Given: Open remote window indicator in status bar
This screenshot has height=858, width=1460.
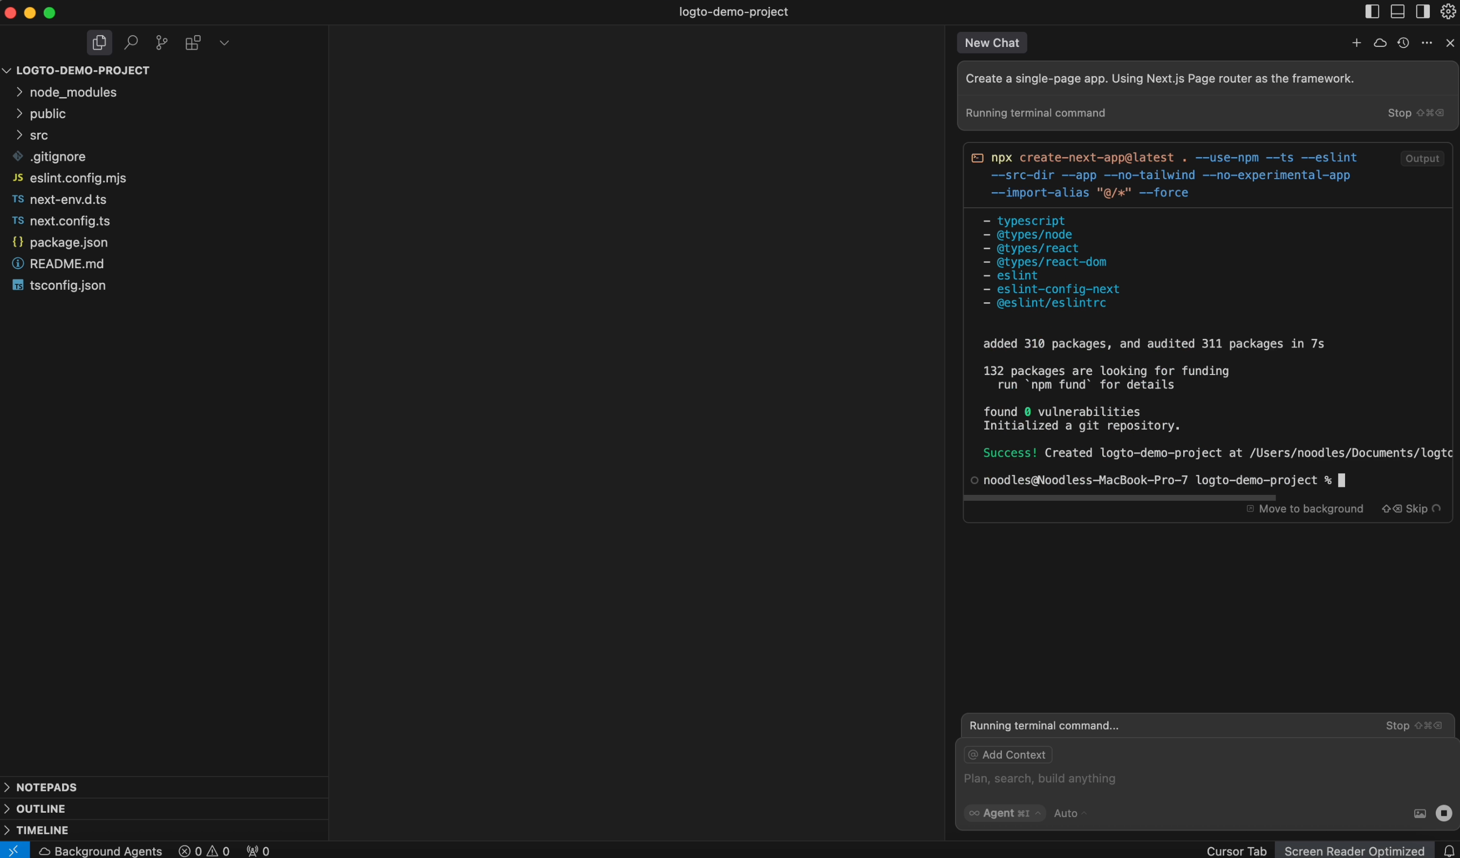Looking at the screenshot, I should point(15,850).
